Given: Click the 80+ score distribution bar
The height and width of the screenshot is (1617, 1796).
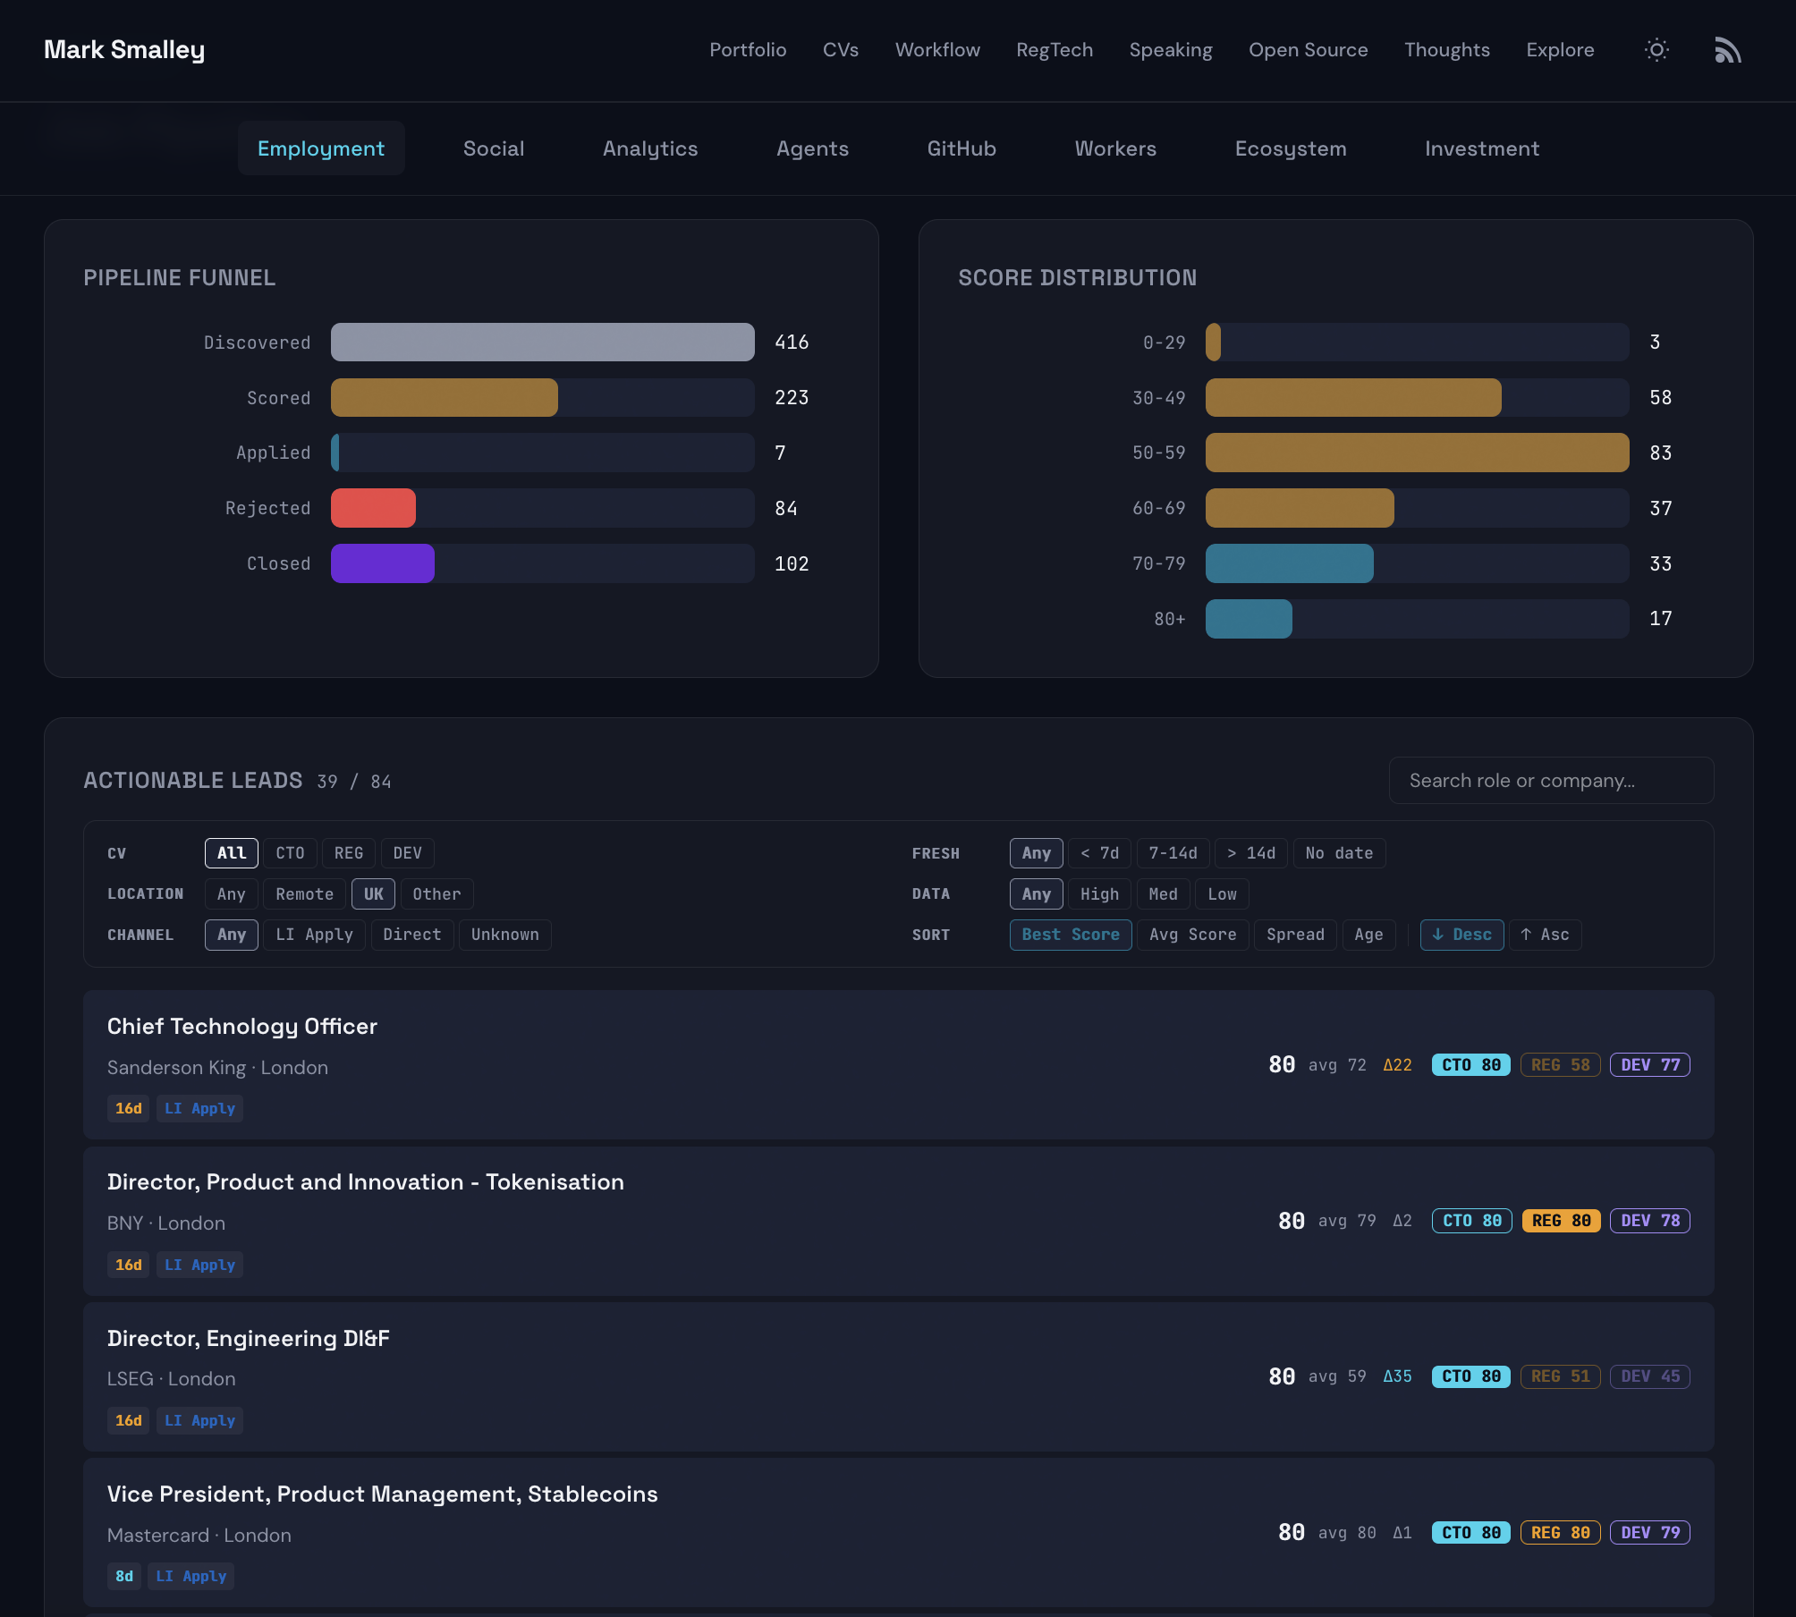Looking at the screenshot, I should click(1249, 619).
